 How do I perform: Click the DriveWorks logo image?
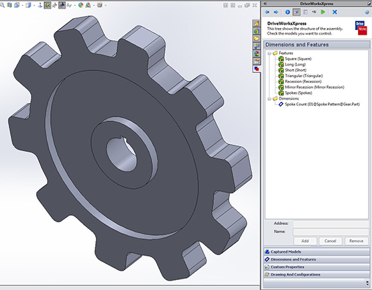click(361, 27)
